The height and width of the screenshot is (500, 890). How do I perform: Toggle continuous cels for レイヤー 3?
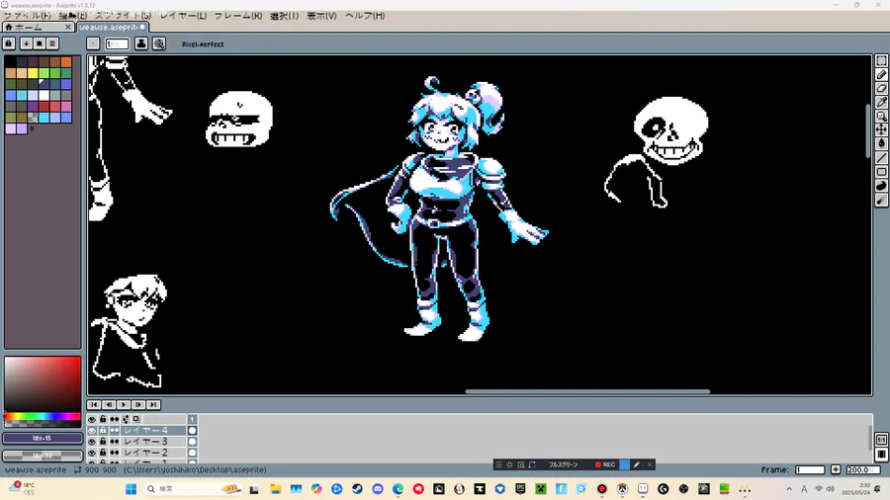(115, 442)
